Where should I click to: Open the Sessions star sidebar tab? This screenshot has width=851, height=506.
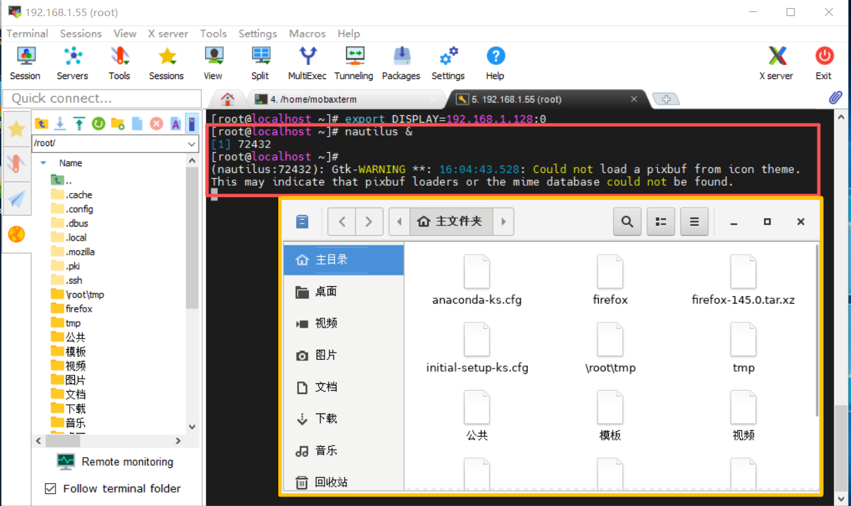tap(16, 129)
